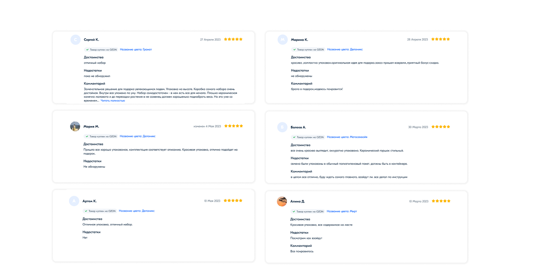557x278 pixels.
Task: Click reviewer name Мария М.
Action: tap(91, 126)
